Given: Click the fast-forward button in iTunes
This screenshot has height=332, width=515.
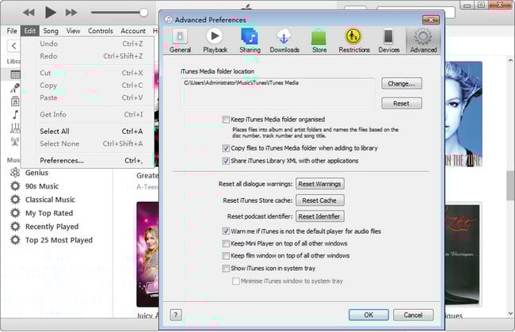Looking at the screenshot, I should click(71, 13).
